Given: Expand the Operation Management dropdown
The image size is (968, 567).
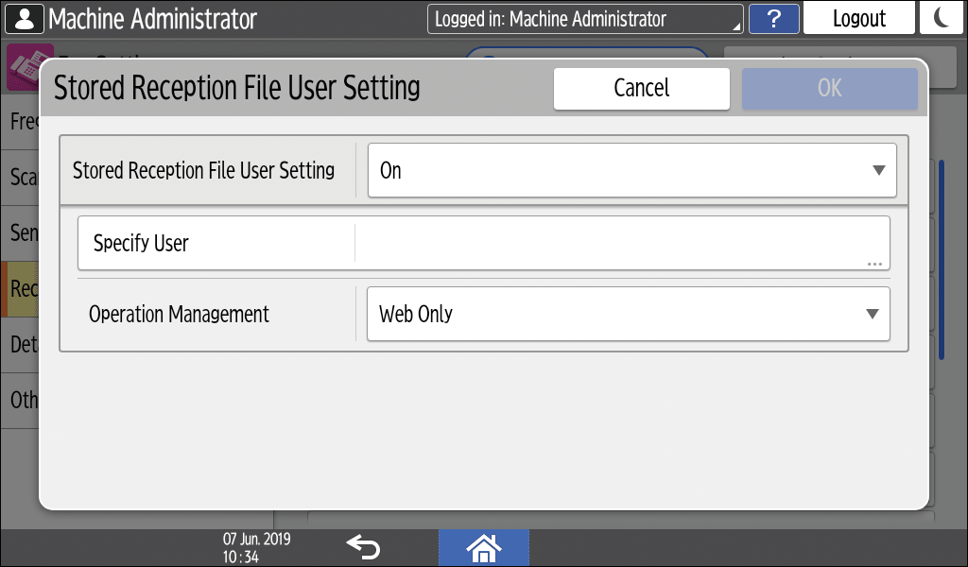Looking at the screenshot, I should pyautogui.click(x=627, y=314).
